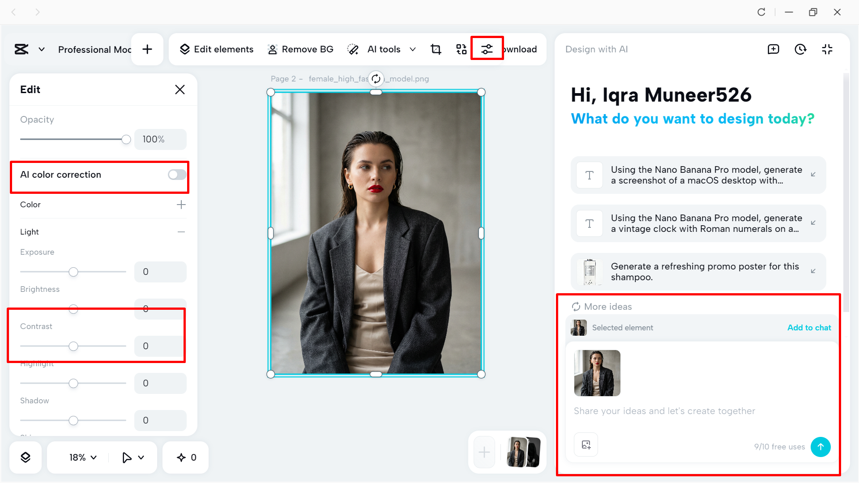
Task: Click the back navigation arrow
Action: point(13,12)
